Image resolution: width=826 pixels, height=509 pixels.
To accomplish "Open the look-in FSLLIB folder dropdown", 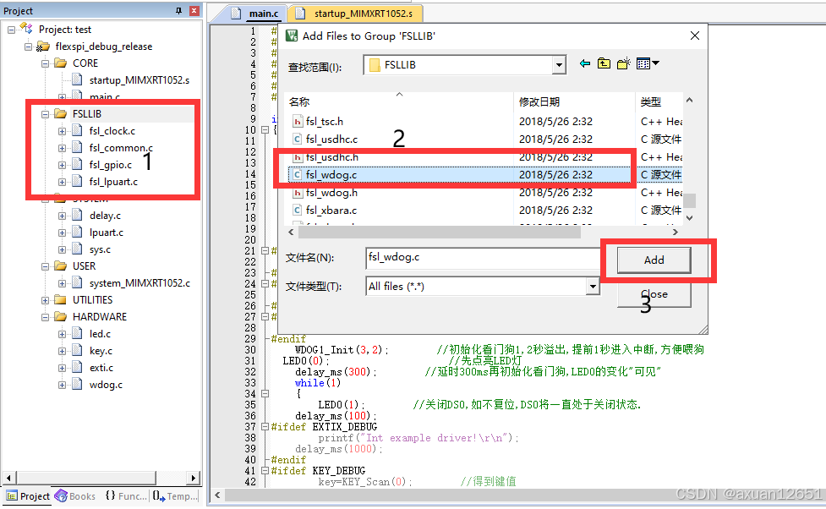I will click(559, 65).
